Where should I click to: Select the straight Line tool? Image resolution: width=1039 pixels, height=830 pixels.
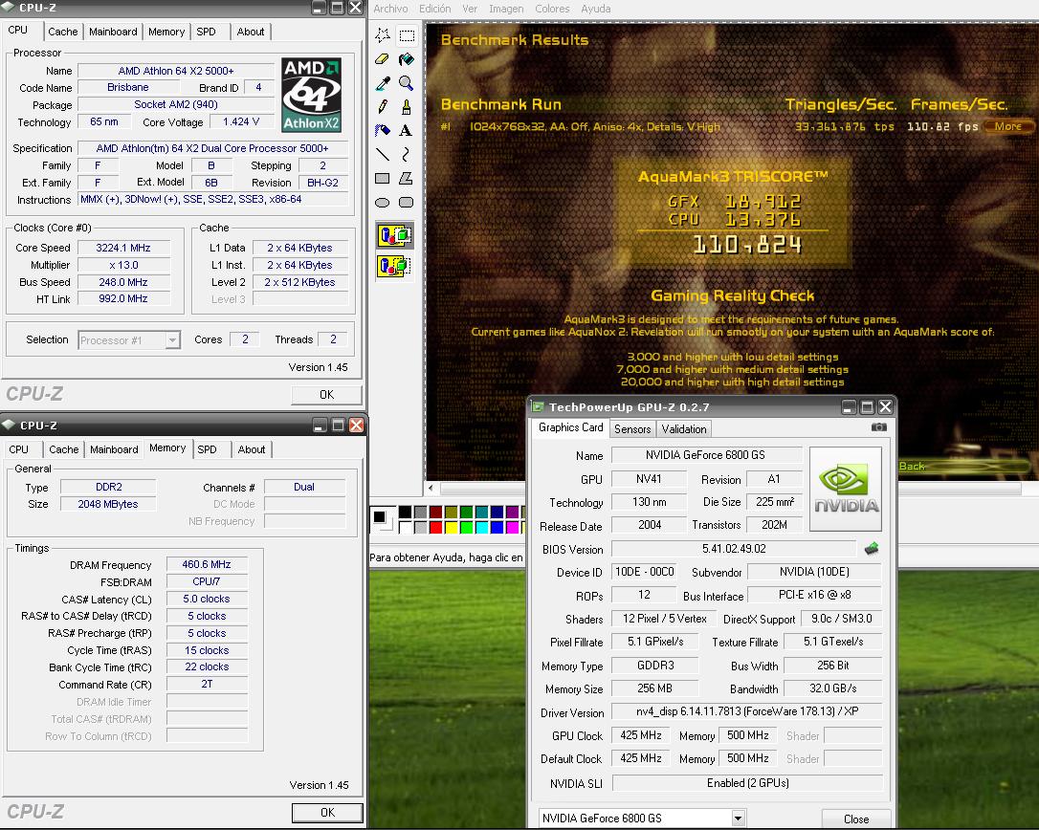pyautogui.click(x=383, y=154)
